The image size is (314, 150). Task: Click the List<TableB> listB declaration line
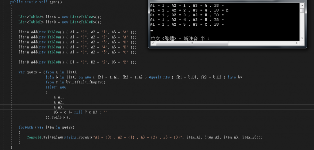[x=60, y=22]
